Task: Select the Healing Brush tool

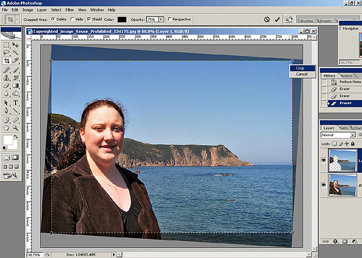Action: pos(6,70)
